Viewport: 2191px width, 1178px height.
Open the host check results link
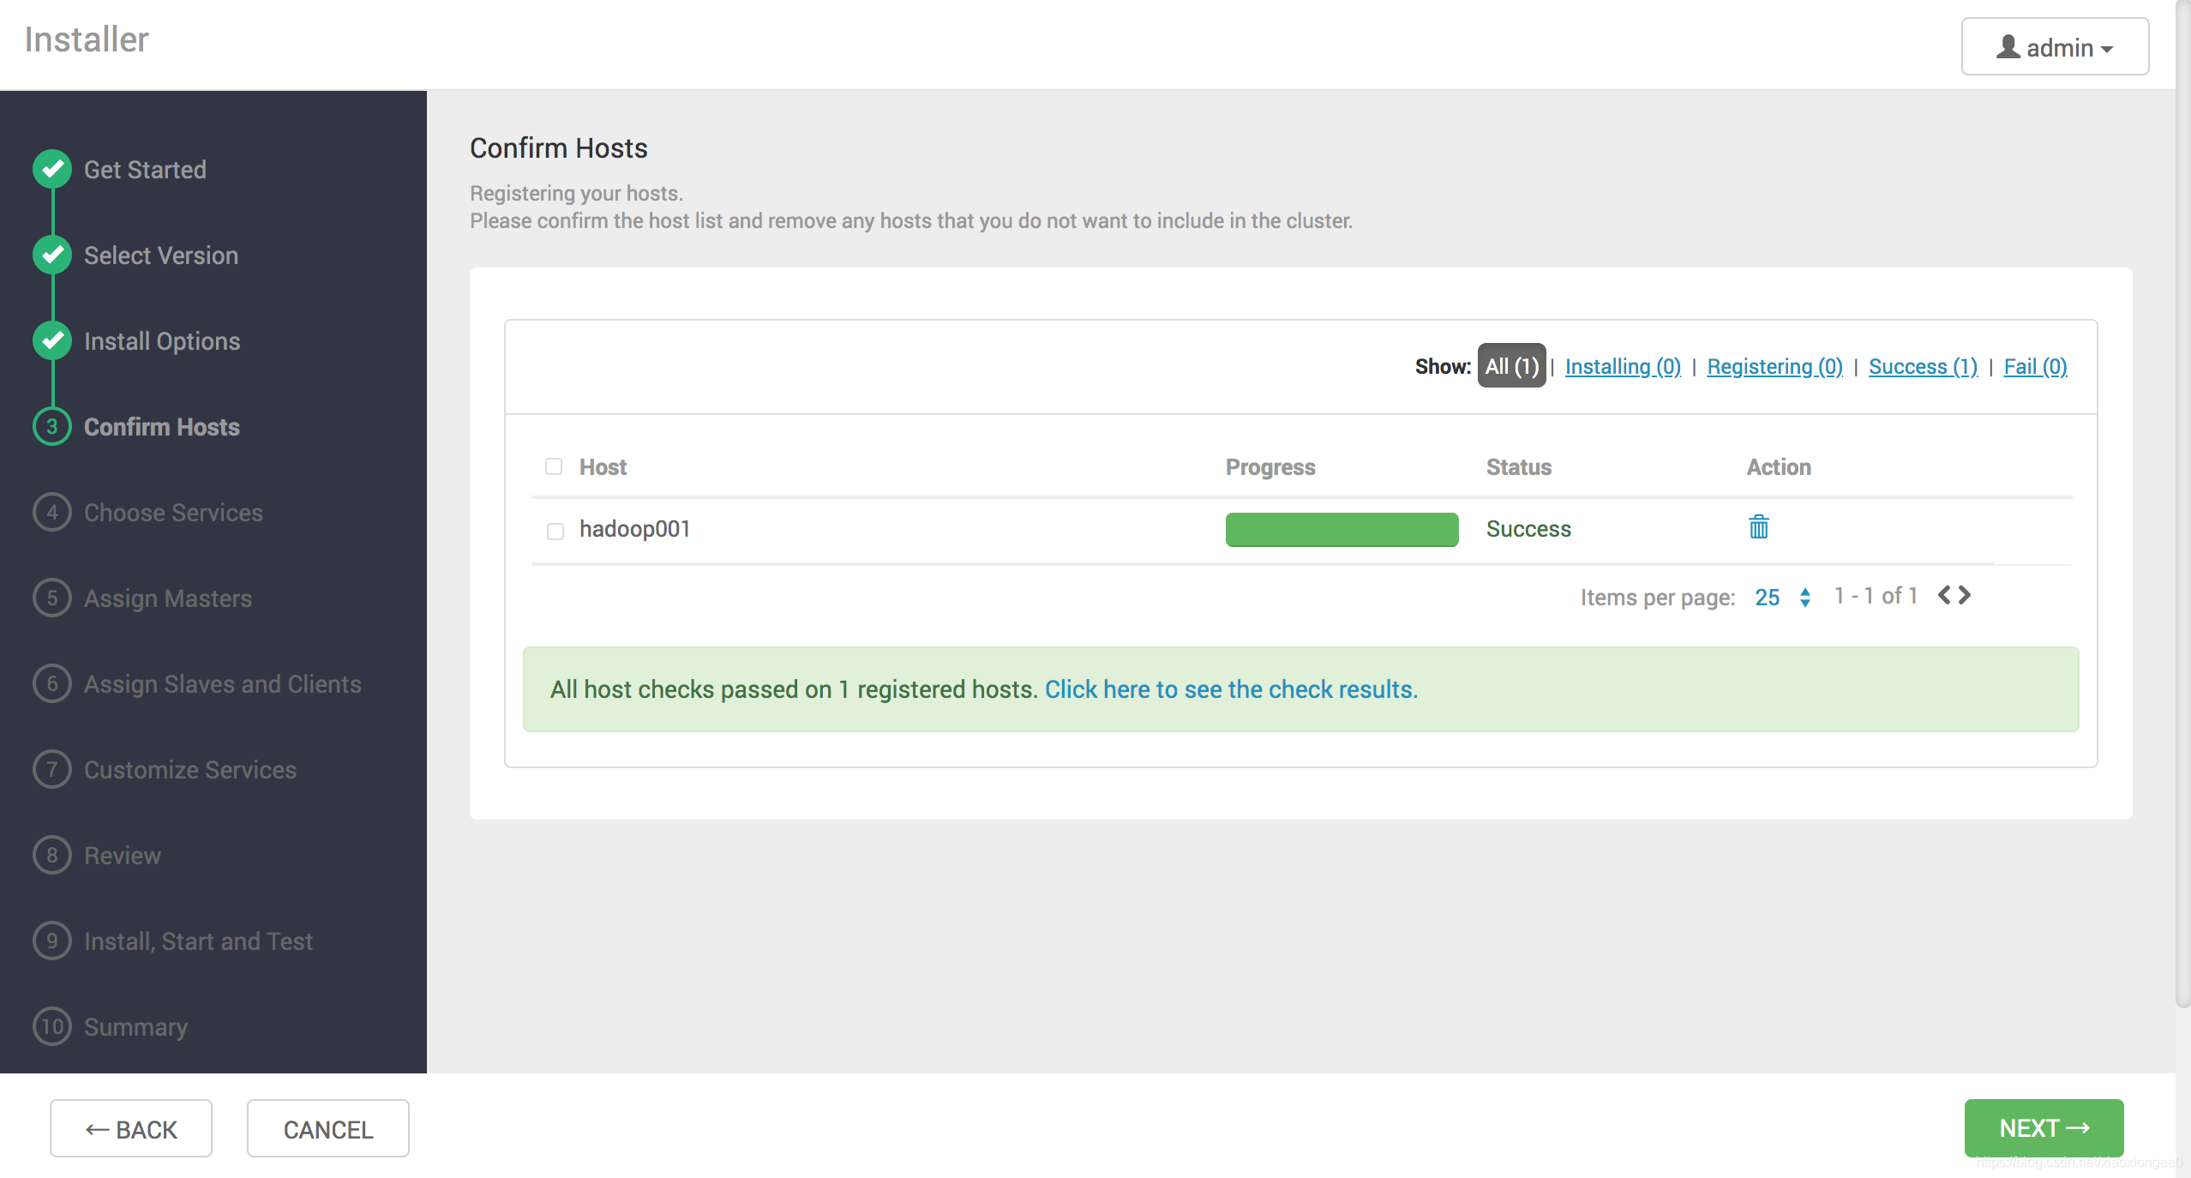pyautogui.click(x=1231, y=689)
